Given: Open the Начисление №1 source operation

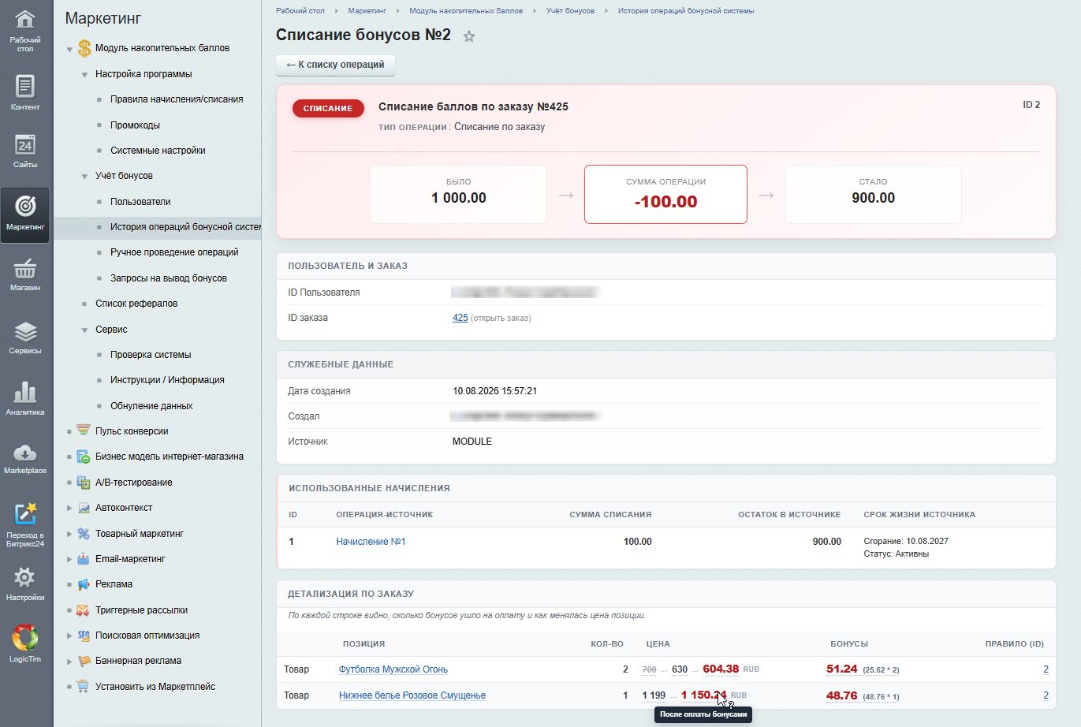Looking at the screenshot, I should pos(371,542).
